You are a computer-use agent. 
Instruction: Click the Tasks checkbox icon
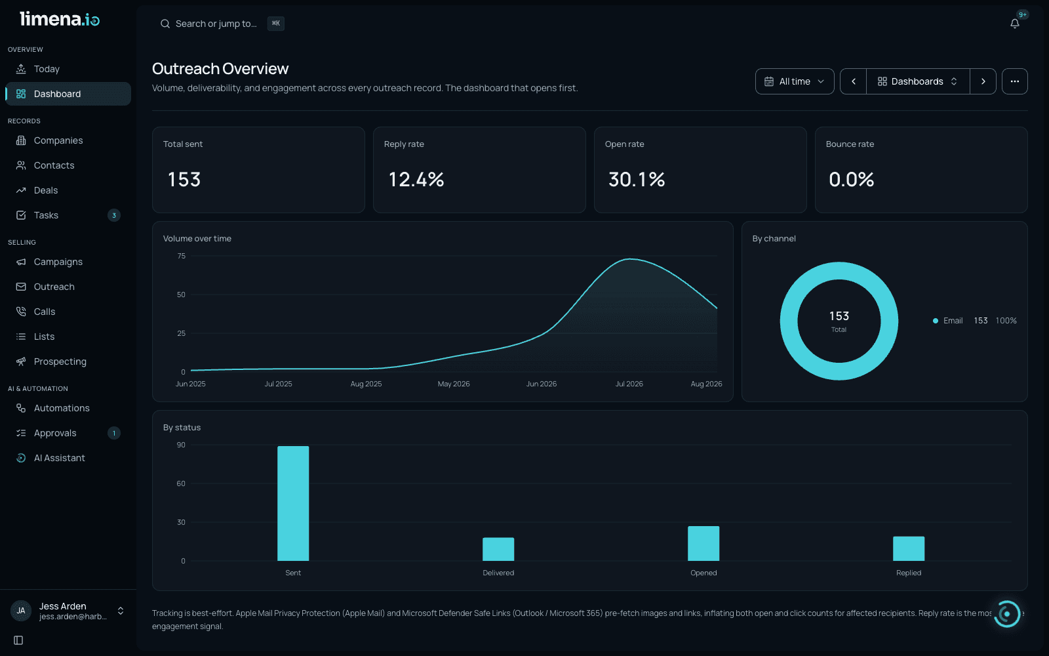click(x=21, y=215)
